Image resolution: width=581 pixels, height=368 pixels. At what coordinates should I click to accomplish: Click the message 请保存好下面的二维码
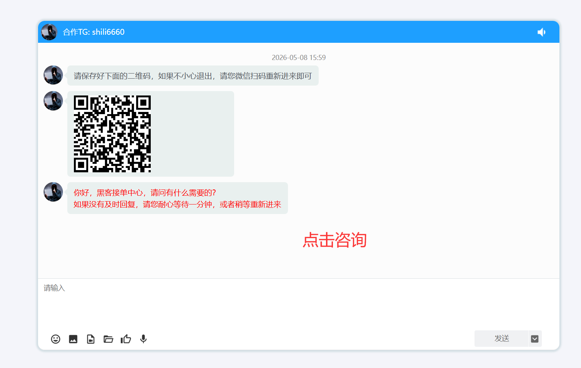[x=193, y=76]
